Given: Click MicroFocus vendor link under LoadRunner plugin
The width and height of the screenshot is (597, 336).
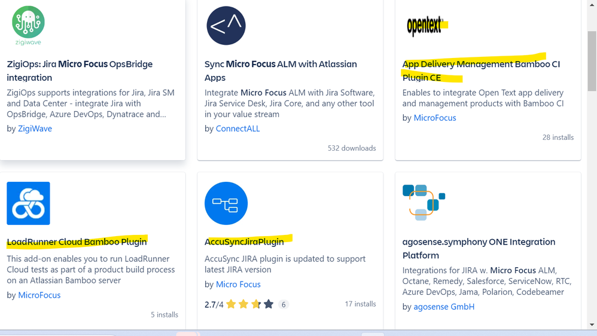Looking at the screenshot, I should 39,295.
